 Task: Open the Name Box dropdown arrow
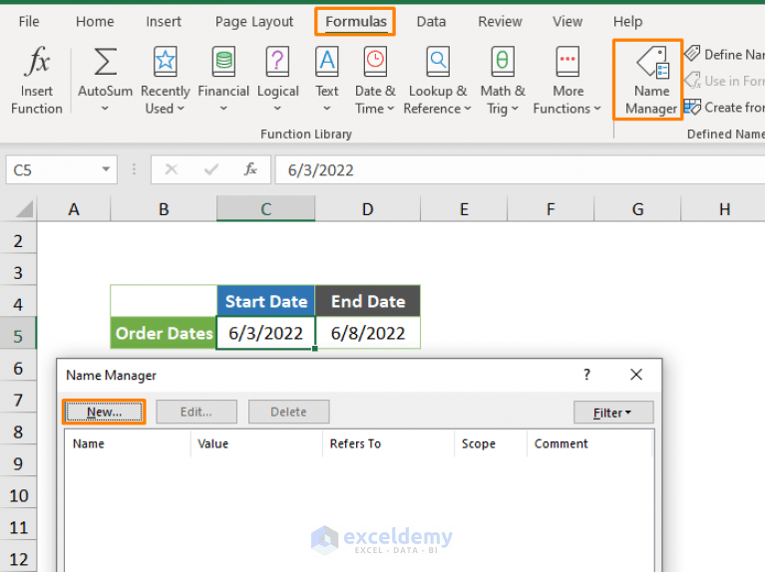(106, 169)
